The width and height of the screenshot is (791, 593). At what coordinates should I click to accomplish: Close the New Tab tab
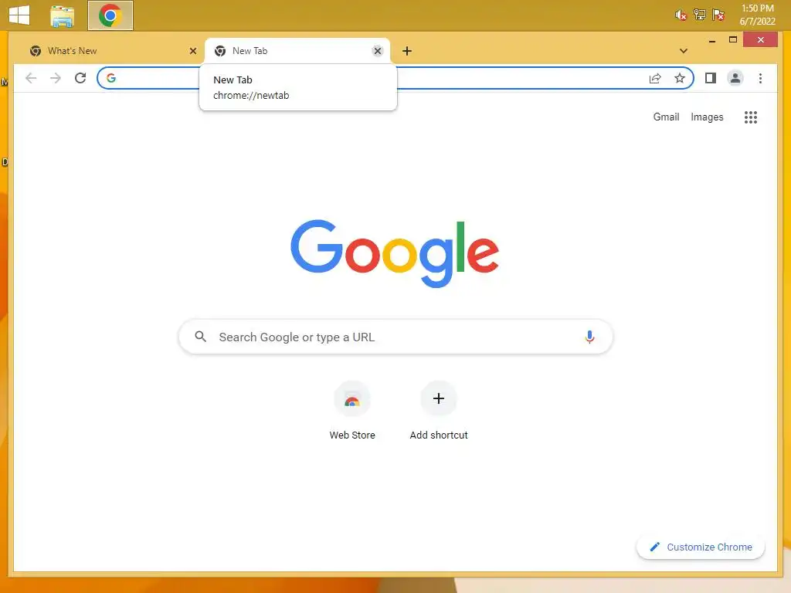click(377, 51)
